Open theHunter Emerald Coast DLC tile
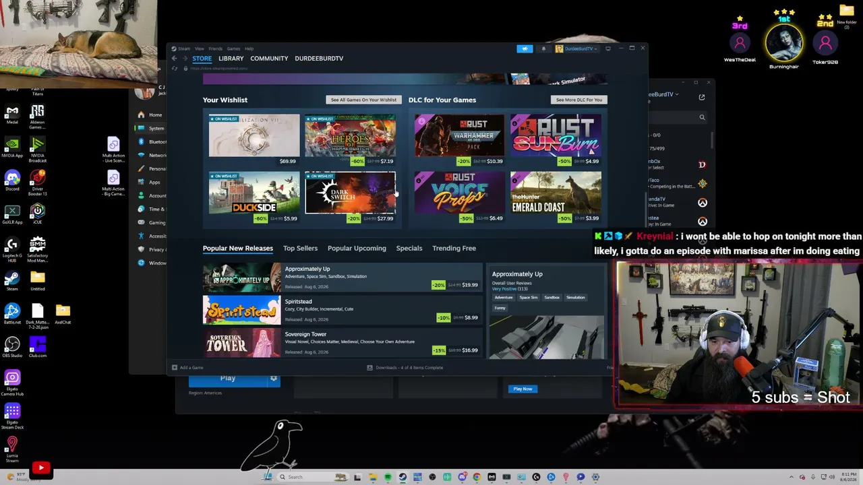 (556, 193)
